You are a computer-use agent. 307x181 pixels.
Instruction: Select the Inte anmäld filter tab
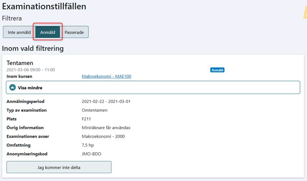(19, 32)
